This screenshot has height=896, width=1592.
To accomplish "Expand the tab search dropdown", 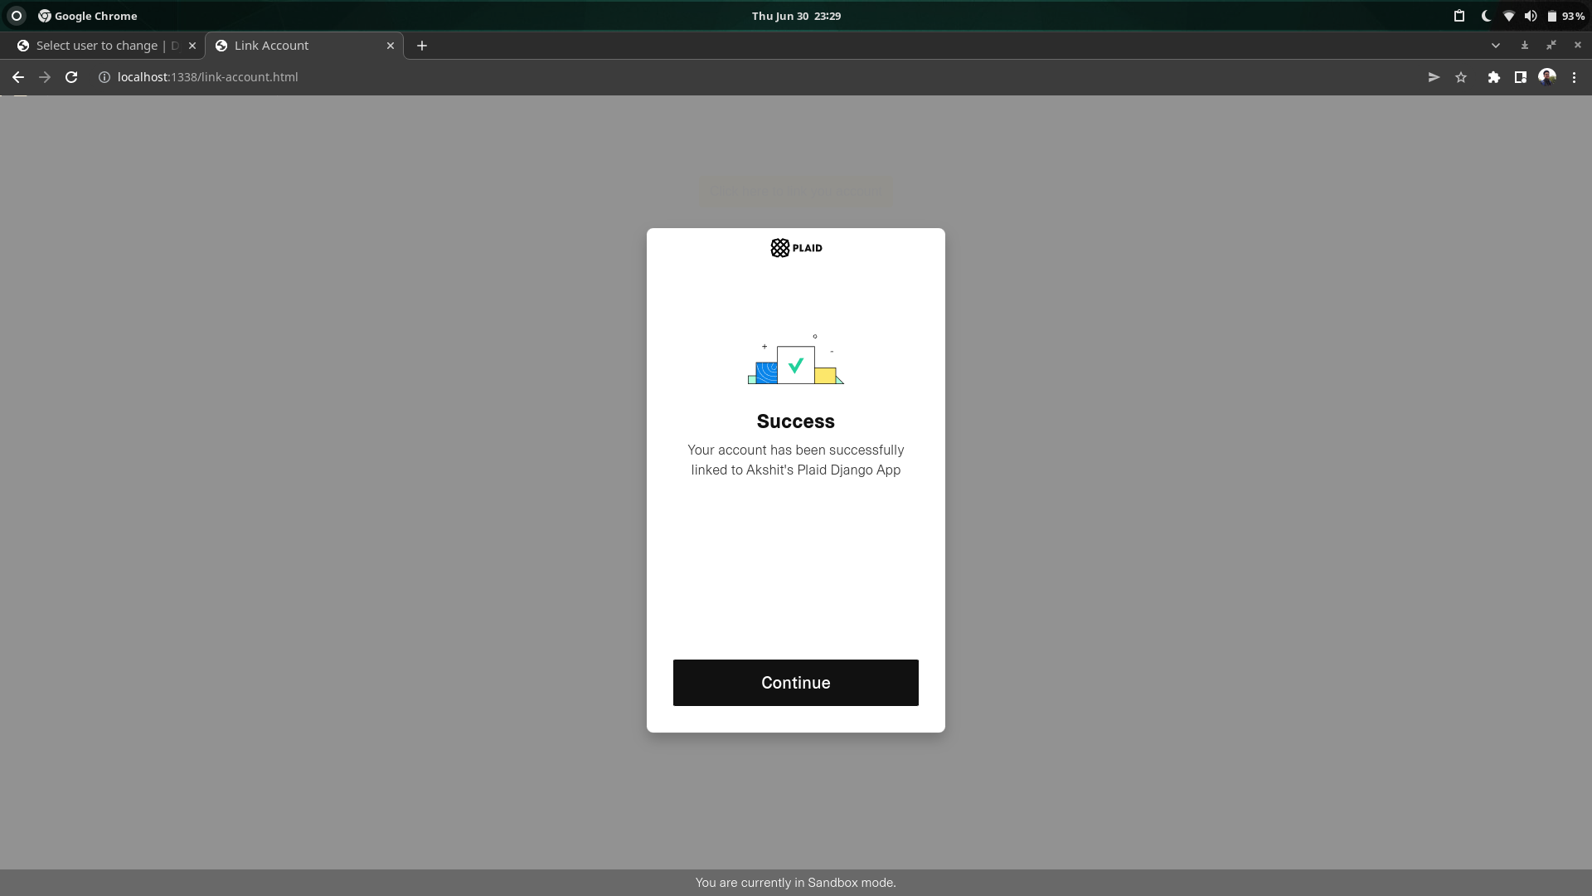I will [1495, 46].
